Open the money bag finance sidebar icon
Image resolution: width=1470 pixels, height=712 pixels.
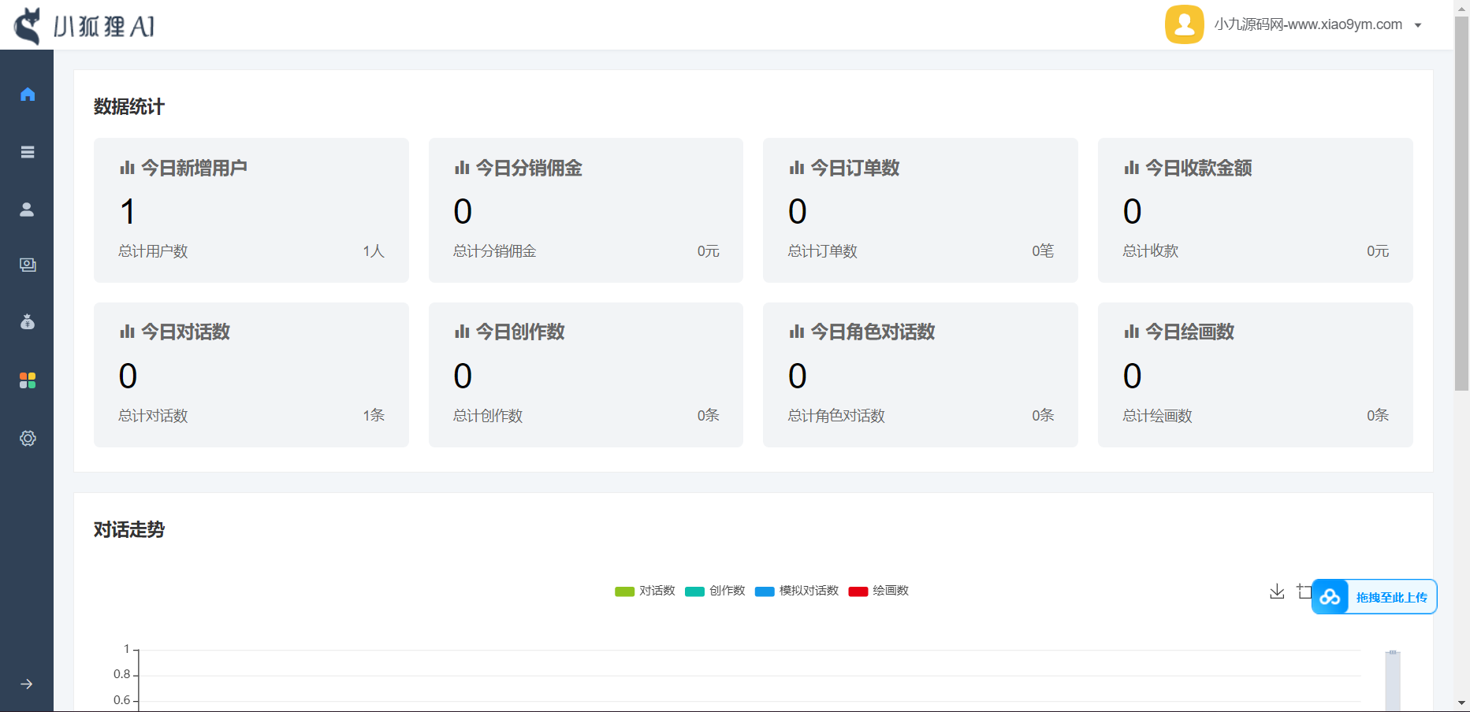pyautogui.click(x=28, y=322)
